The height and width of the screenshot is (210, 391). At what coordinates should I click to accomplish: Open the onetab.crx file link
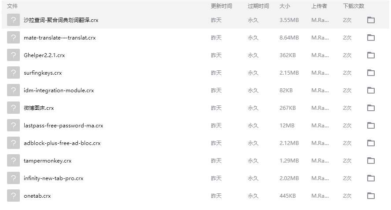[37, 196]
